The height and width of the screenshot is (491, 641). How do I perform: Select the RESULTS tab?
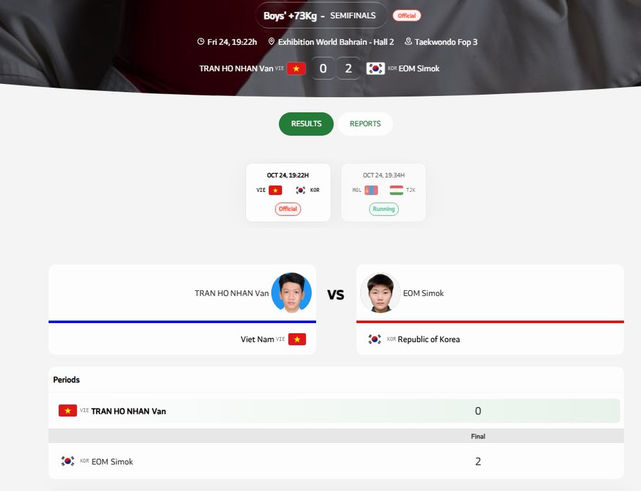(306, 124)
